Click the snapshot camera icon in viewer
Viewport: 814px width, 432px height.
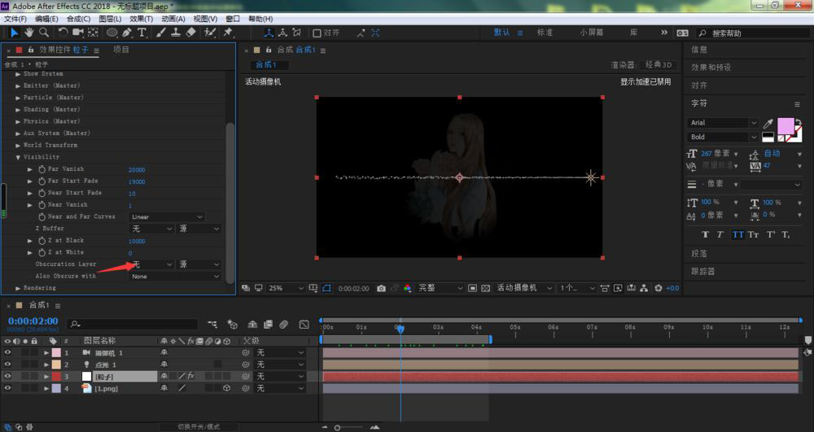coord(381,288)
